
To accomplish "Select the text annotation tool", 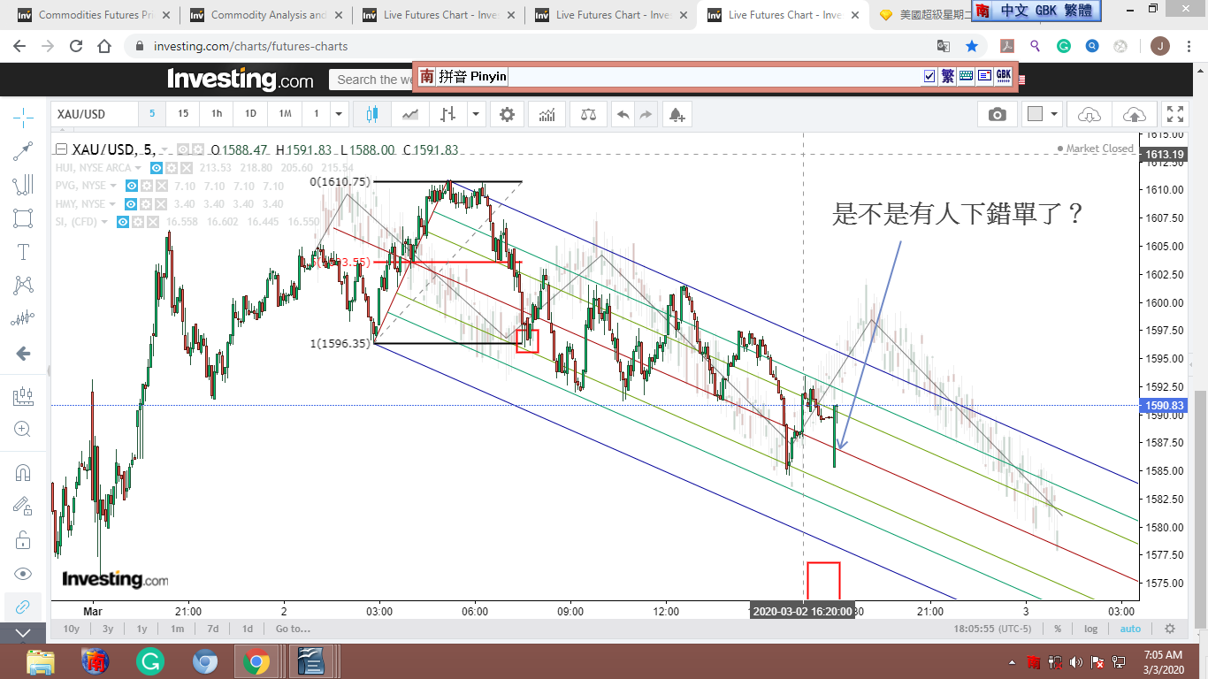I will click(23, 252).
